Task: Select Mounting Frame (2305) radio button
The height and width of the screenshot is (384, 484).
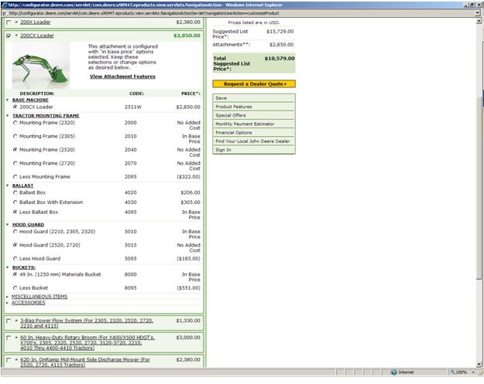Action: (x=15, y=137)
